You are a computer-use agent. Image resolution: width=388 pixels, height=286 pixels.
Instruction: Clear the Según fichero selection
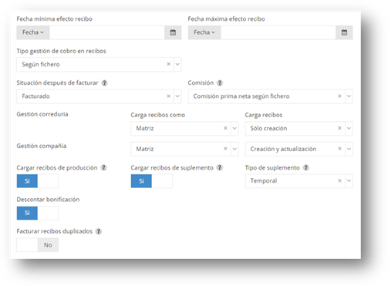pos(168,64)
